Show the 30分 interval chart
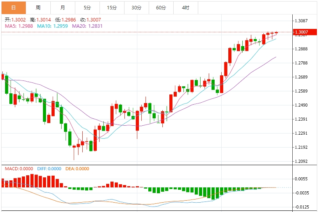The height and width of the screenshot is (212, 320). [x=137, y=7]
